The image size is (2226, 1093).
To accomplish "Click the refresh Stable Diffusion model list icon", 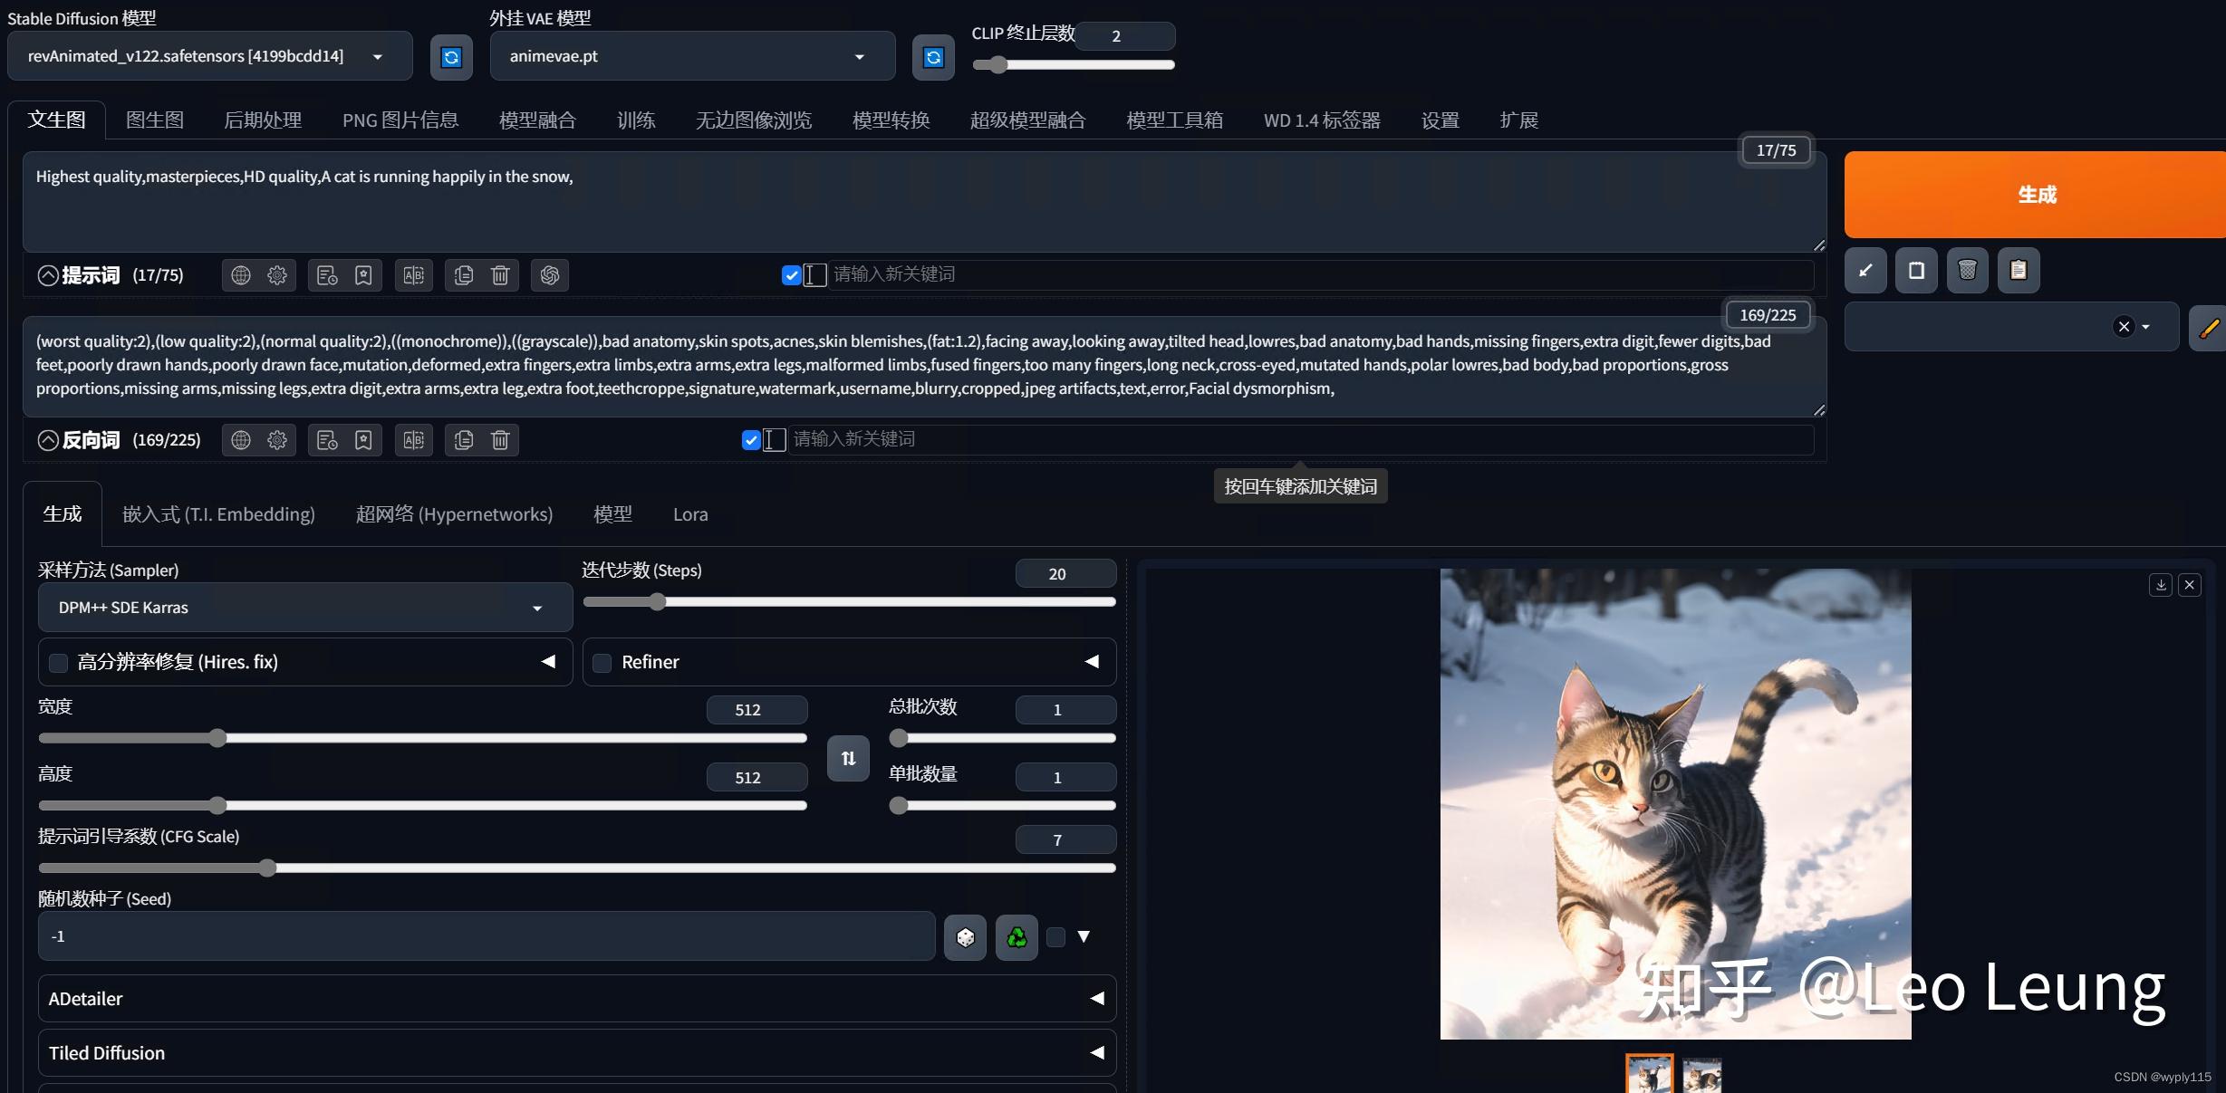I will coord(451,57).
